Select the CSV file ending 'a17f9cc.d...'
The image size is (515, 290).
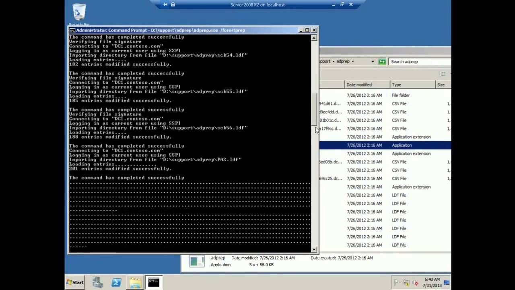click(x=385, y=129)
